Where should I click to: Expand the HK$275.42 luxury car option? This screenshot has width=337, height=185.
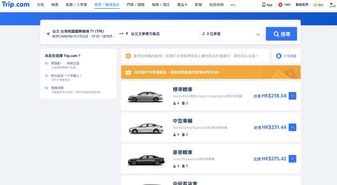coord(292,159)
